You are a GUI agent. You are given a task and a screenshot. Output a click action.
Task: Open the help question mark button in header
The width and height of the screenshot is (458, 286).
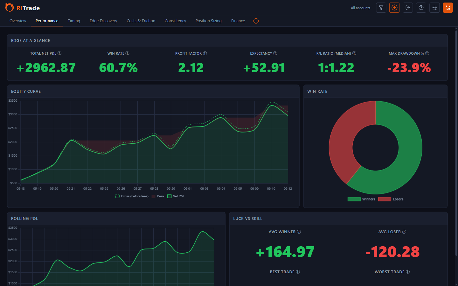pyautogui.click(x=421, y=8)
